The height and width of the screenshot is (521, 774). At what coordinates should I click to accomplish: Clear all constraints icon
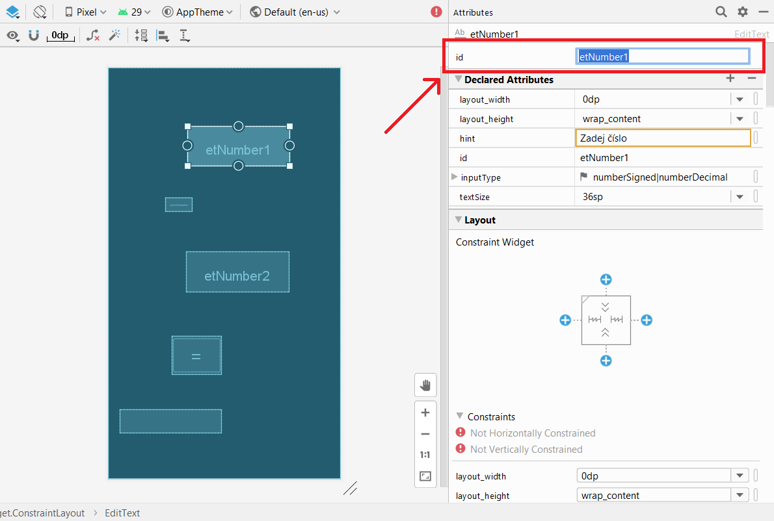click(93, 36)
